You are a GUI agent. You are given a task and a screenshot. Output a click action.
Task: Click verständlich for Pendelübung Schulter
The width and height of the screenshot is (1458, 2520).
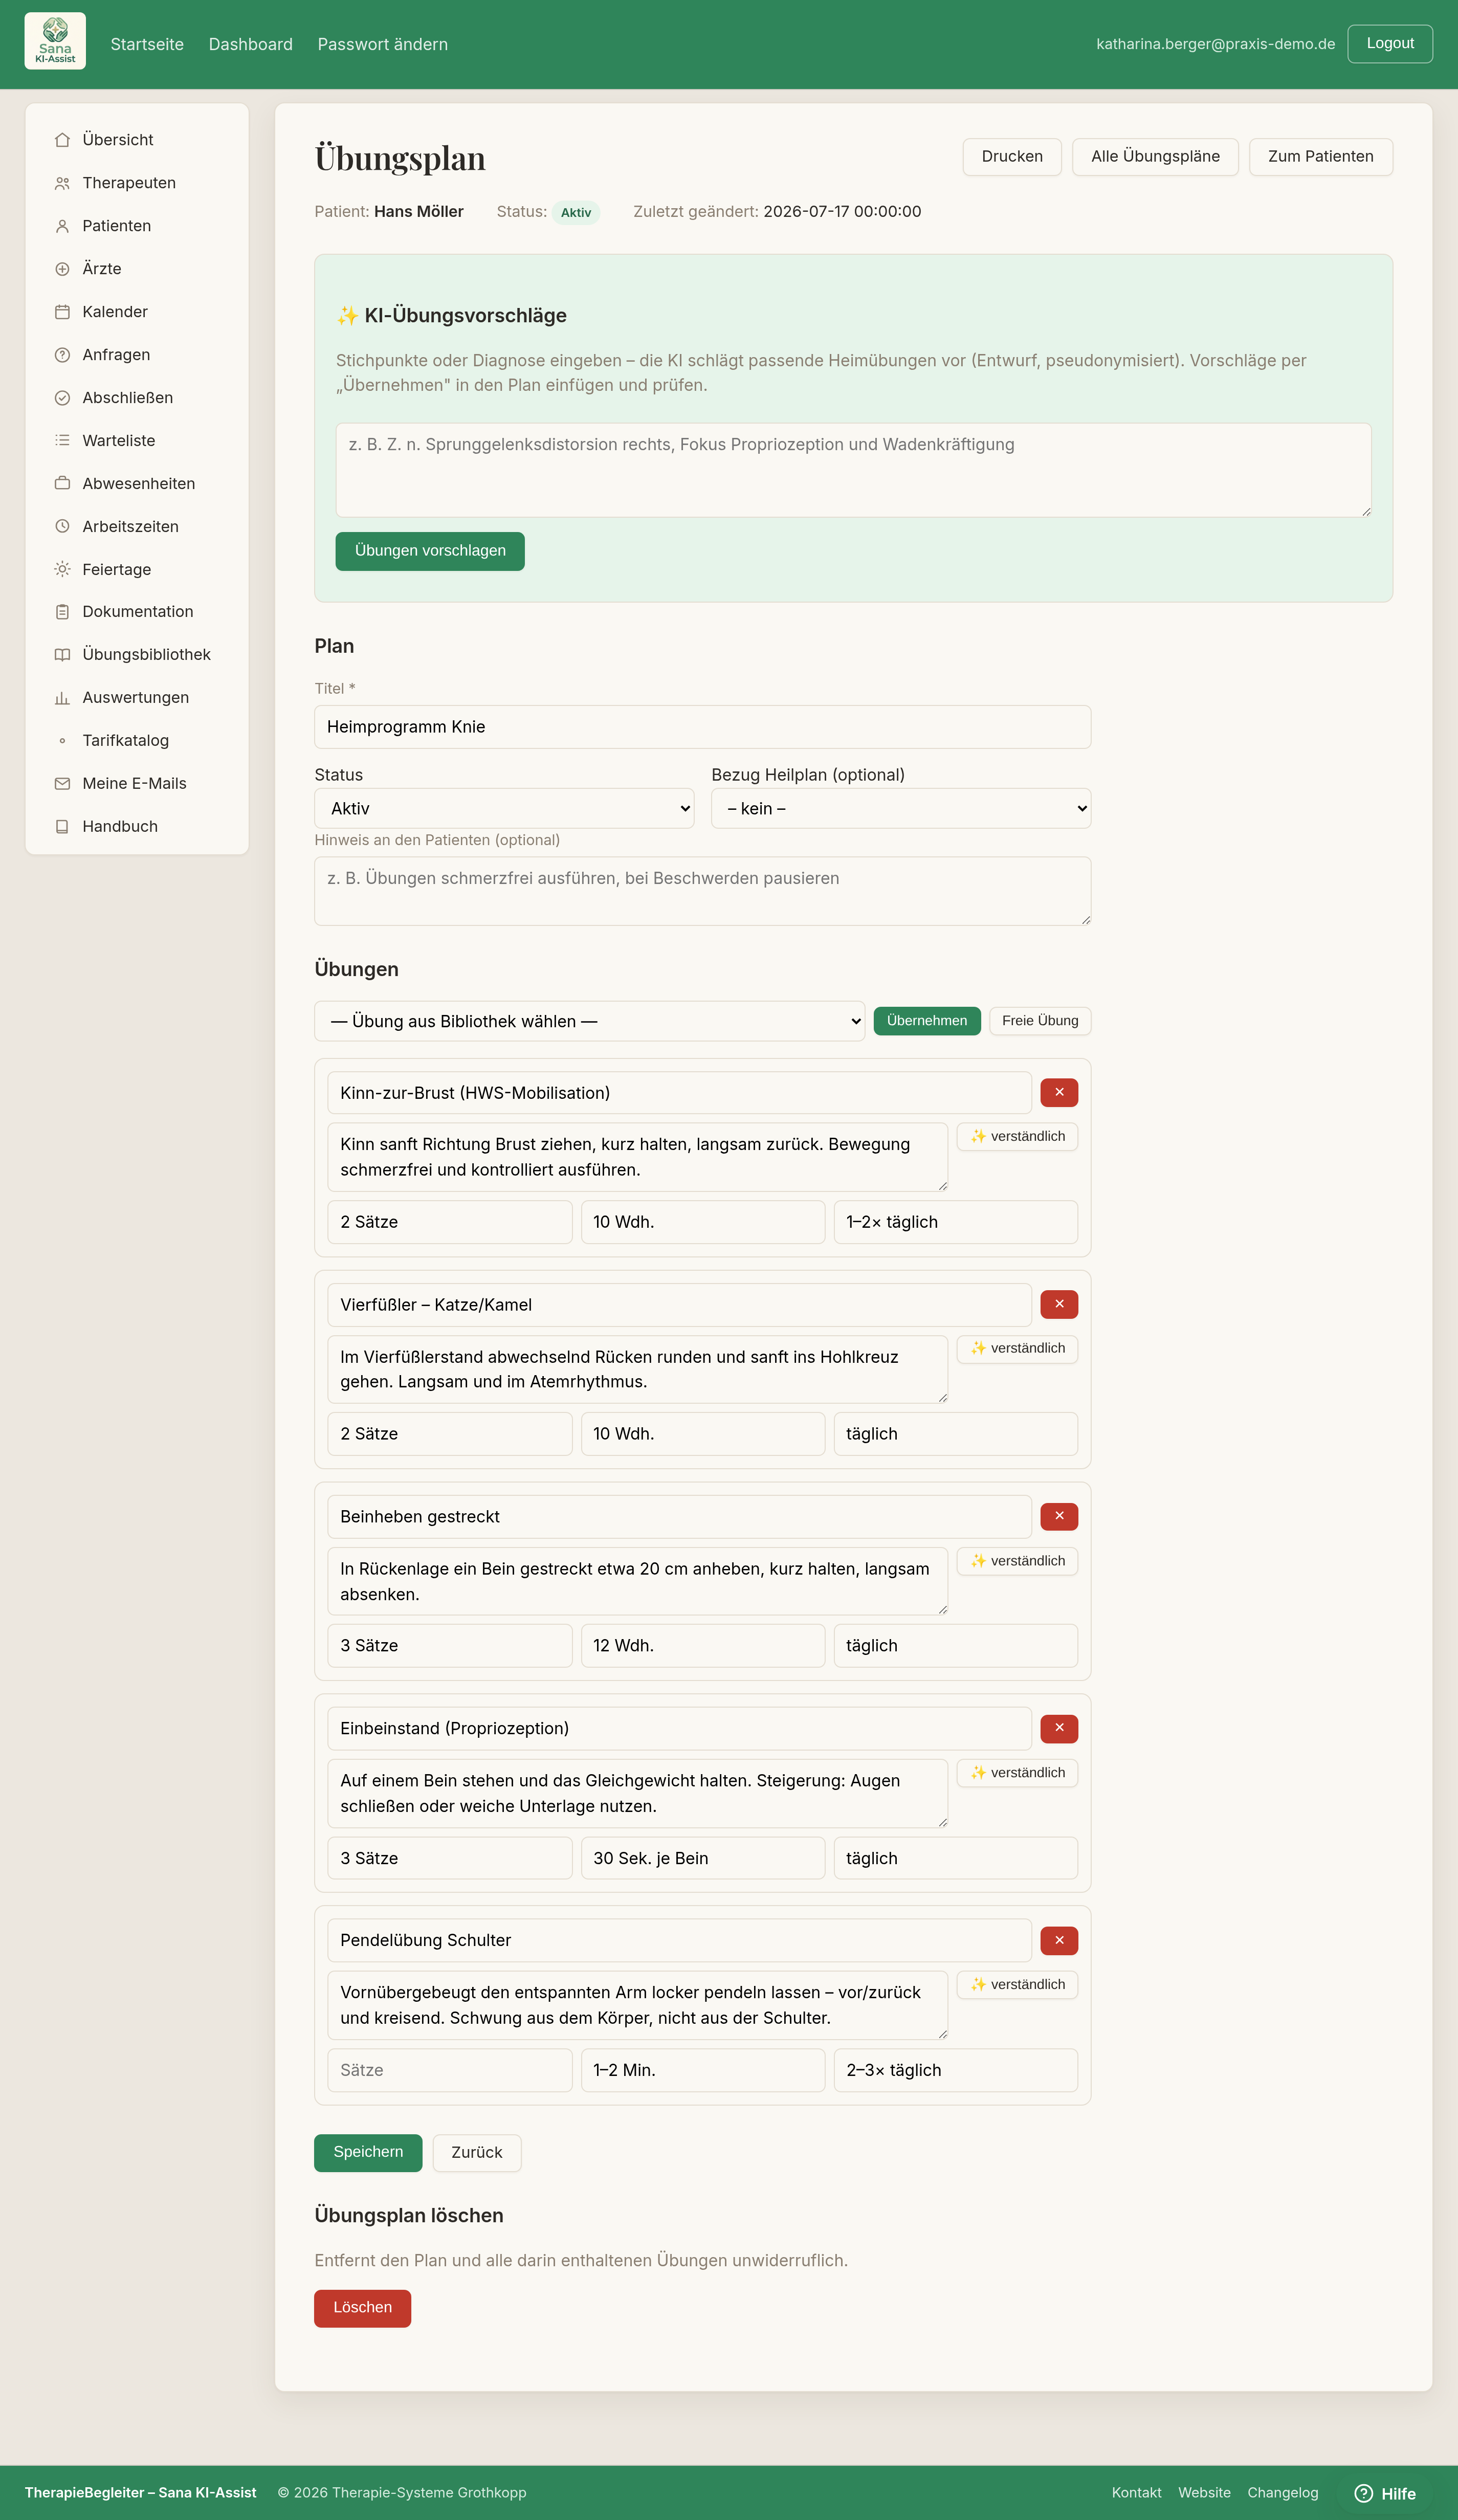[x=1017, y=1985]
